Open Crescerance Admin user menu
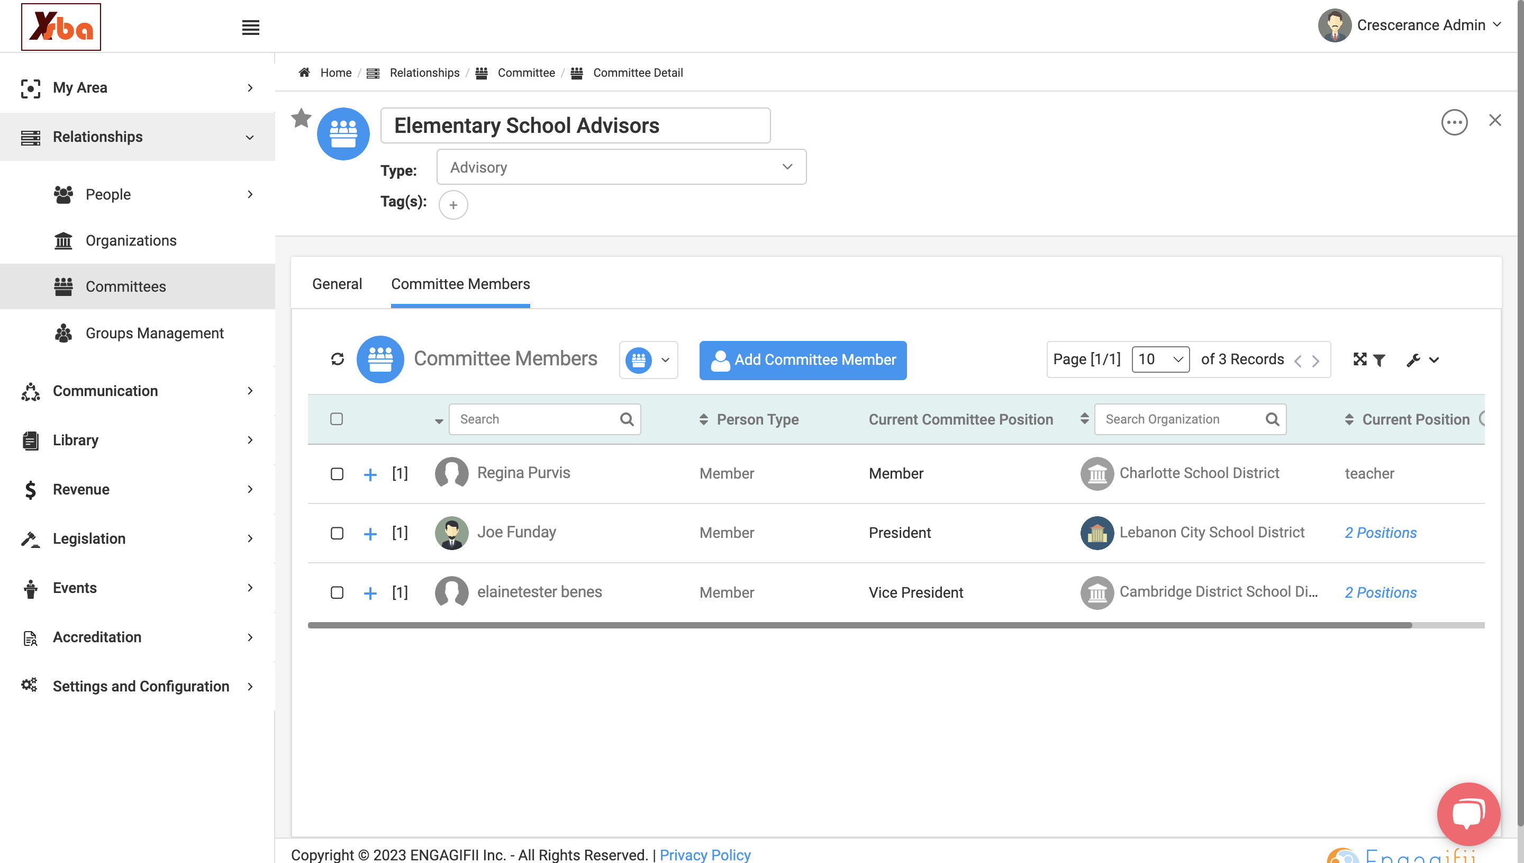This screenshot has height=863, width=1524. click(x=1410, y=25)
